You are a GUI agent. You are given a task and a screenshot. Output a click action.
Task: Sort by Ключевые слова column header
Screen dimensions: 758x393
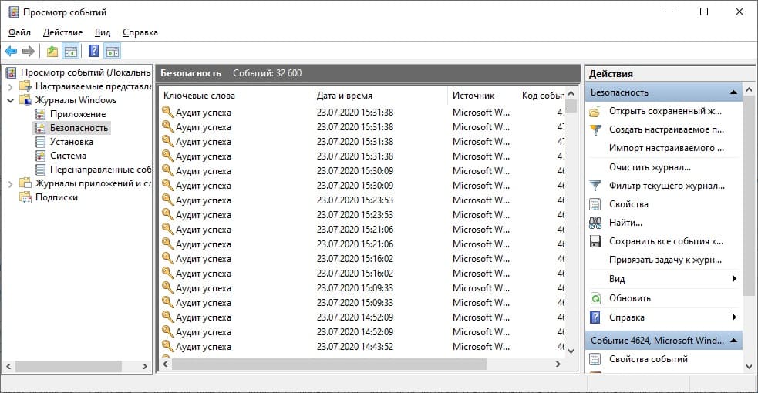[x=235, y=96]
